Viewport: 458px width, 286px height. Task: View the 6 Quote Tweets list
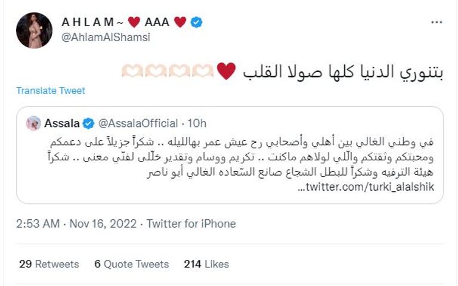131,263
